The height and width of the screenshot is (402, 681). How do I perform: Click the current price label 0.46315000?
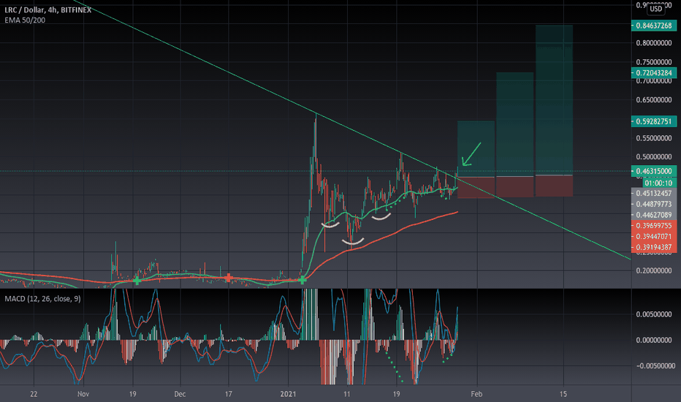(654, 171)
